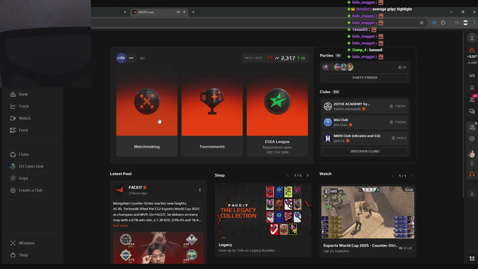Open the FACEIT post author name
This screenshot has width=478, height=269.
(135, 188)
